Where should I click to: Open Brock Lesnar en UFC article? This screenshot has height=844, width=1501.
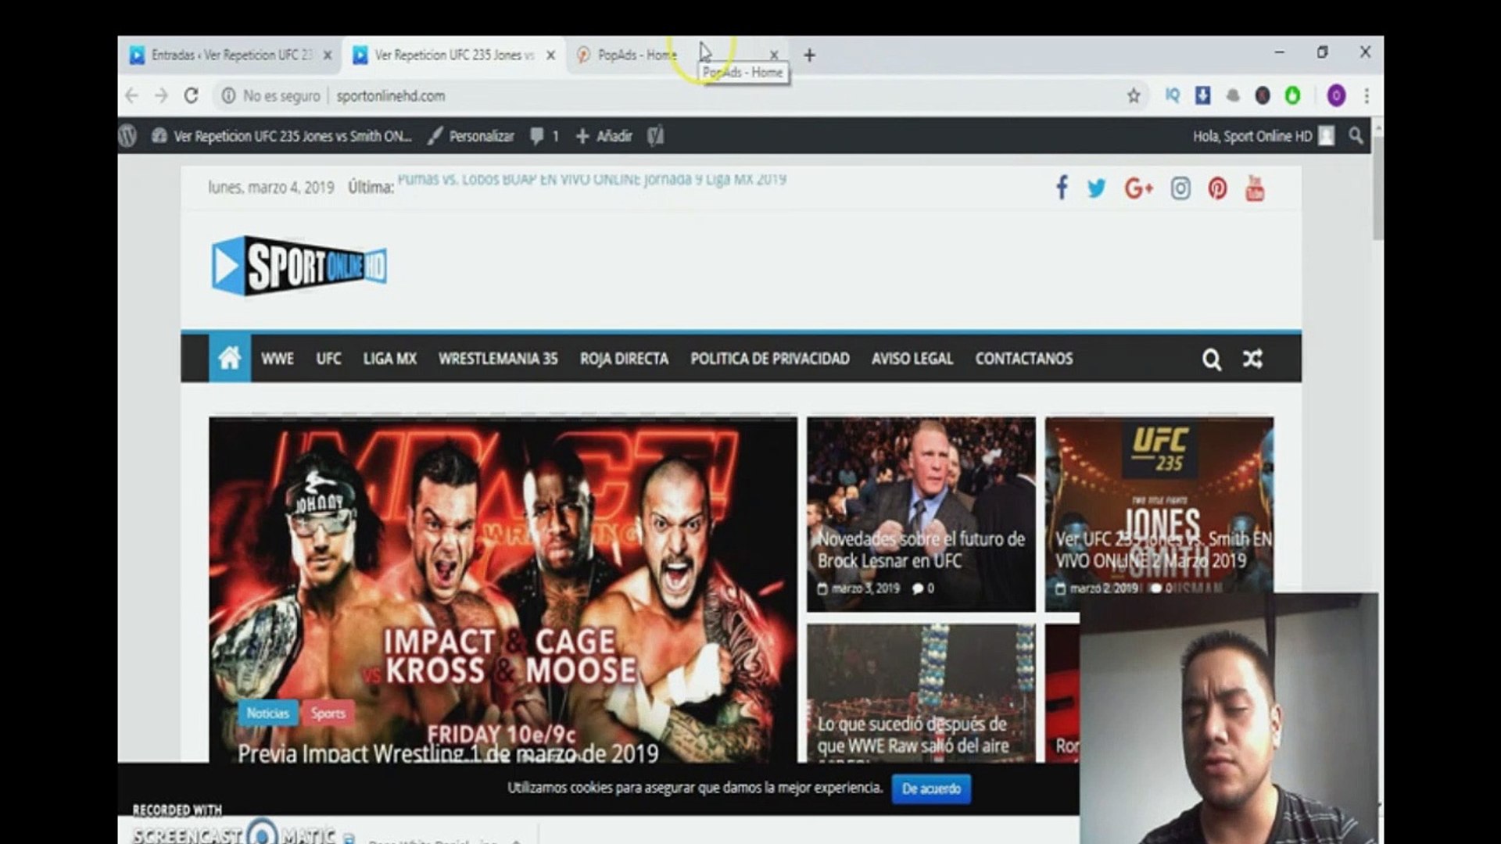(921, 549)
